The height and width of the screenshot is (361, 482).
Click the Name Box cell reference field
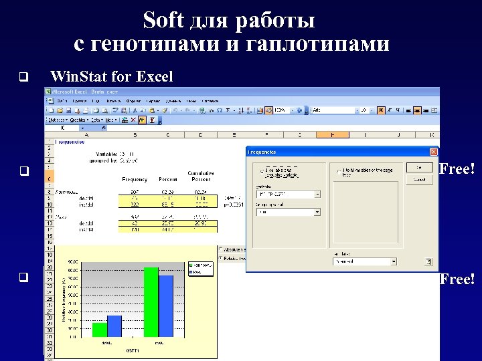pyautogui.click(x=63, y=128)
